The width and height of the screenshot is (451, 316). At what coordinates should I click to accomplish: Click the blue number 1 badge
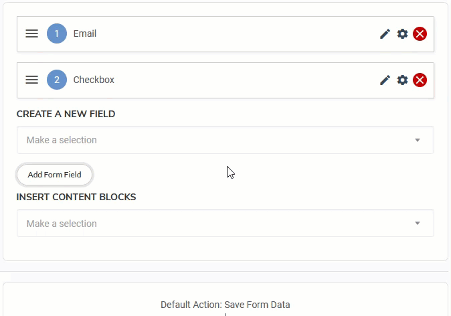coord(57,33)
